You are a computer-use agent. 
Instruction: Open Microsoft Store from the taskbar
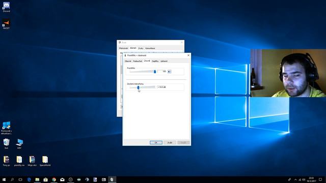tap(45, 179)
